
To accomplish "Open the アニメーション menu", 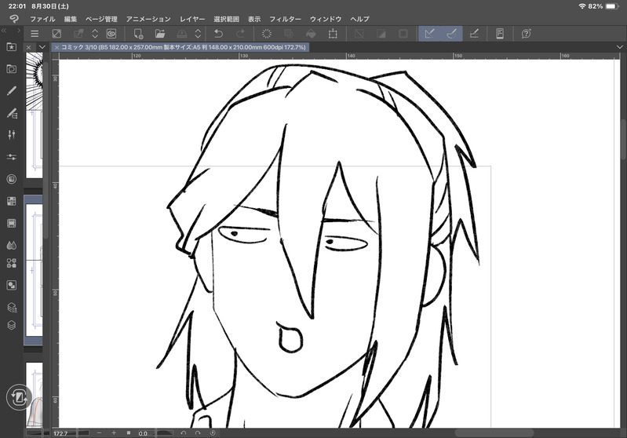I will pyautogui.click(x=148, y=19).
